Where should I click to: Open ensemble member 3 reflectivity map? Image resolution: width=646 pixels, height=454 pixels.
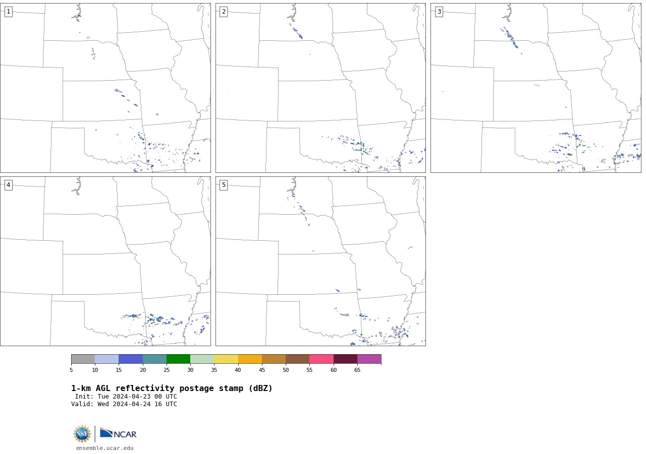coord(535,88)
